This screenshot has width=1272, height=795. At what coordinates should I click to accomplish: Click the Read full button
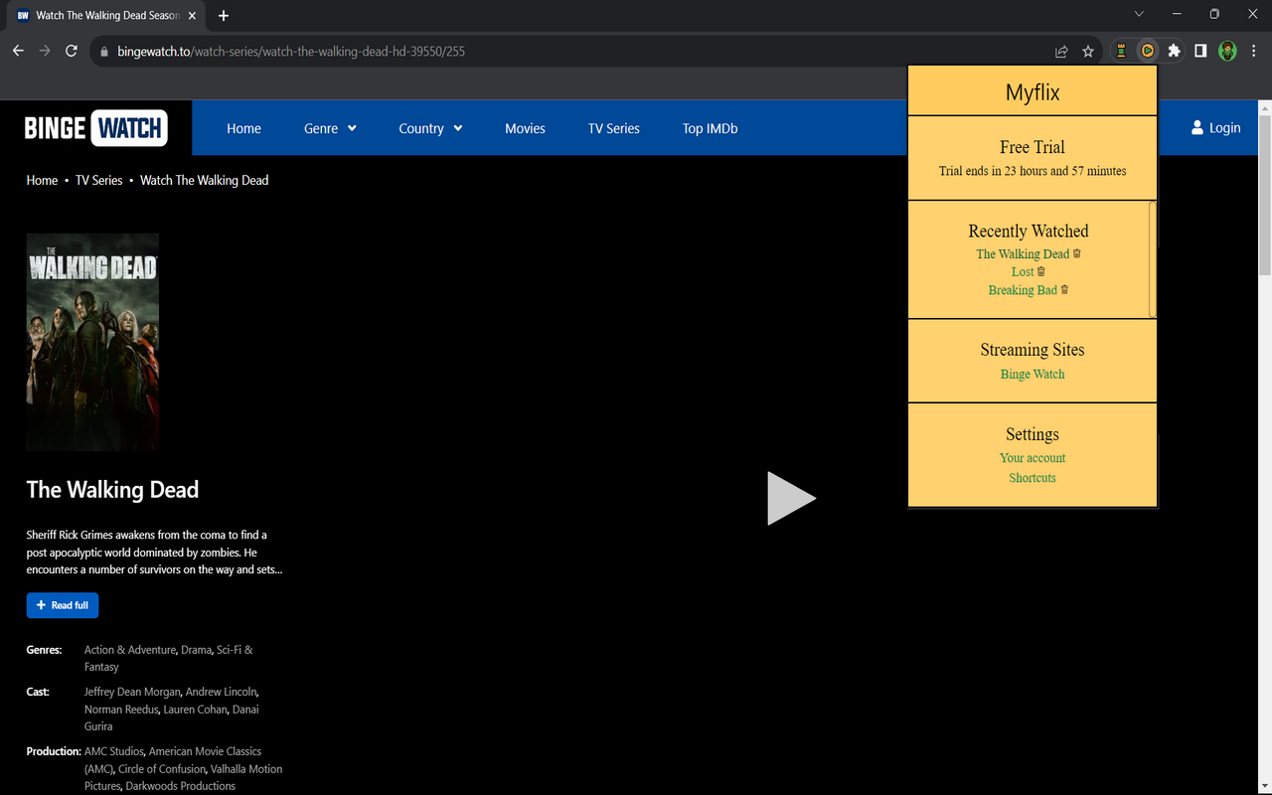click(x=63, y=605)
